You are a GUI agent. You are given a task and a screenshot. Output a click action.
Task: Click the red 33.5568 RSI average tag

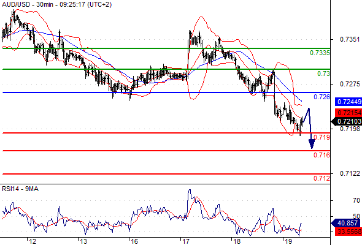point(349,232)
